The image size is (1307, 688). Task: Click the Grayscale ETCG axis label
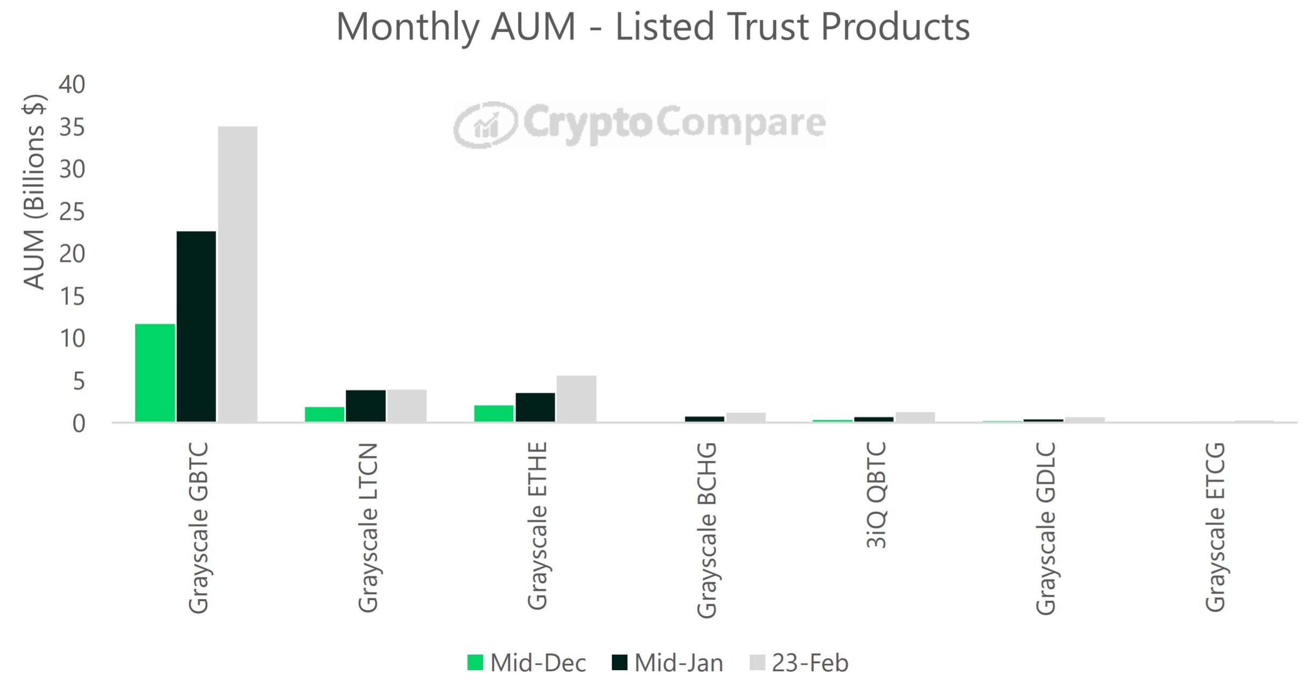pos(1215,527)
